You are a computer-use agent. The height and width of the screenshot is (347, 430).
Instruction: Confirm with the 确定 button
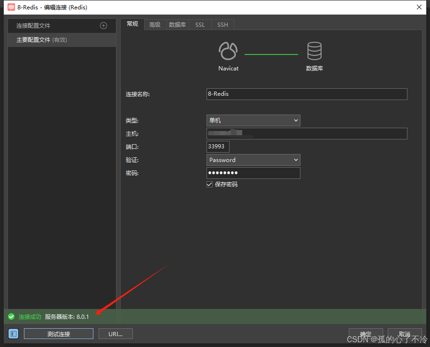tap(366, 334)
